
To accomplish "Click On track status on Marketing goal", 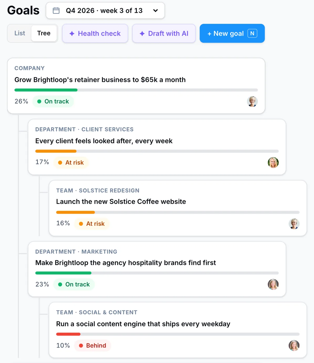I will 74,284.
